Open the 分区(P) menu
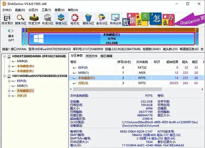 pyautogui.click(x=33, y=10)
